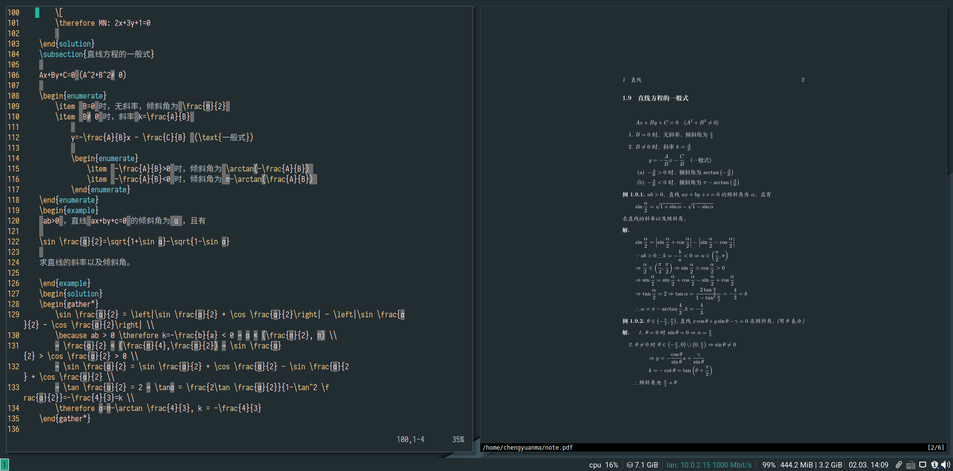Click the 02.03. 14:09 clock

(868, 465)
